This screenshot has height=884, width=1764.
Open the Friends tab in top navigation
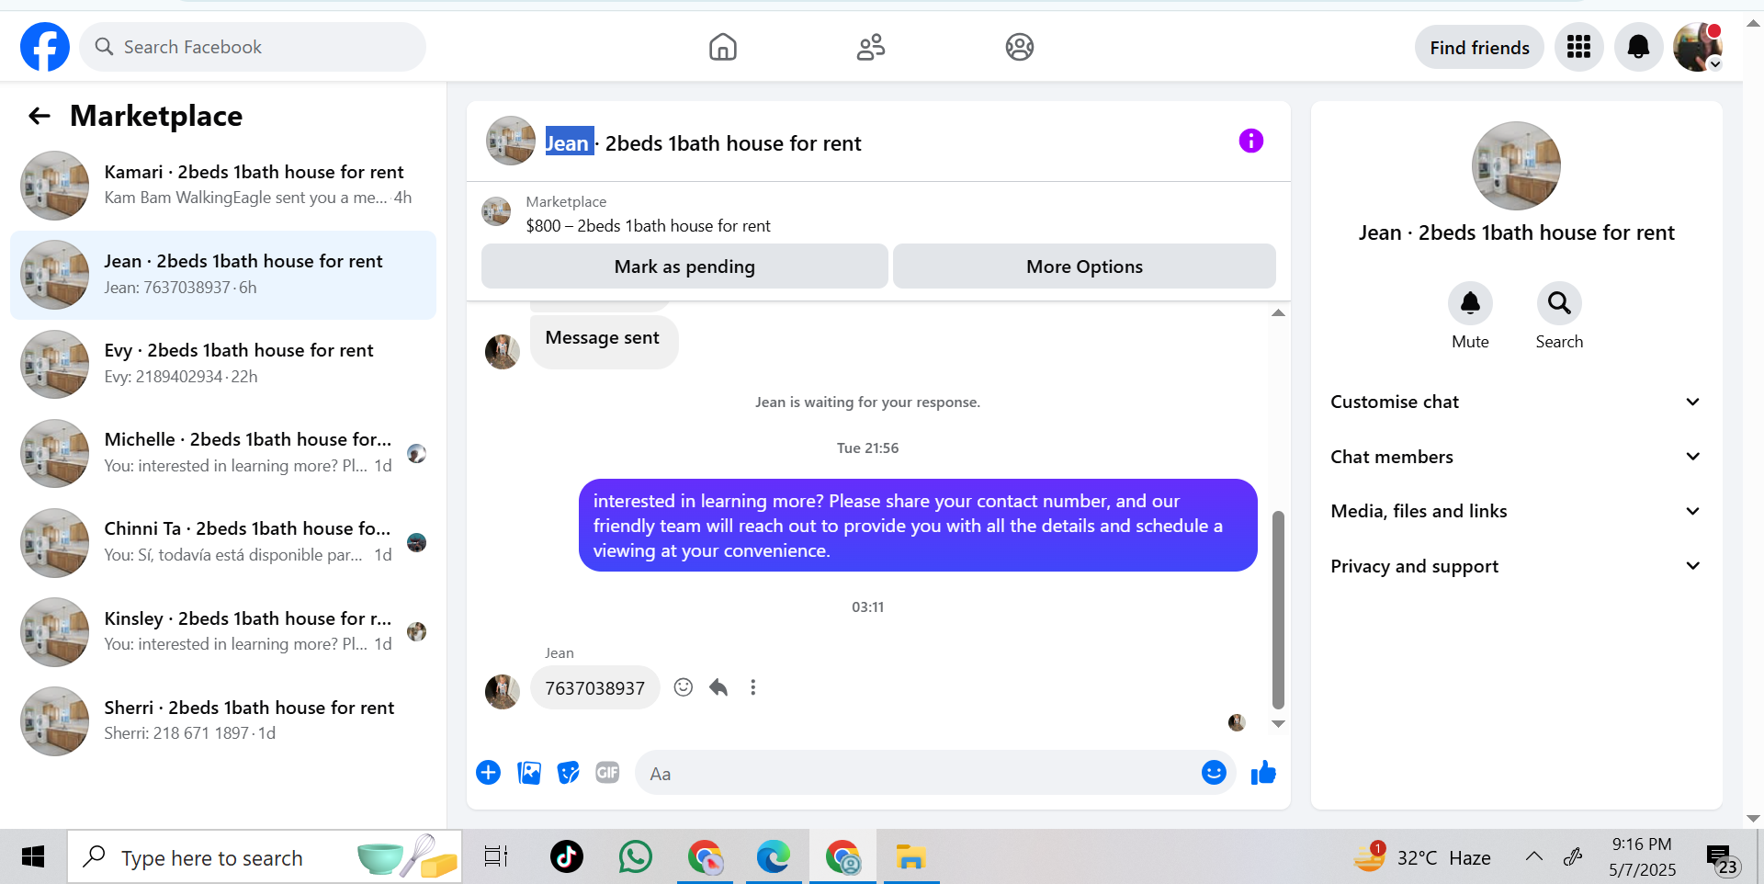(871, 47)
